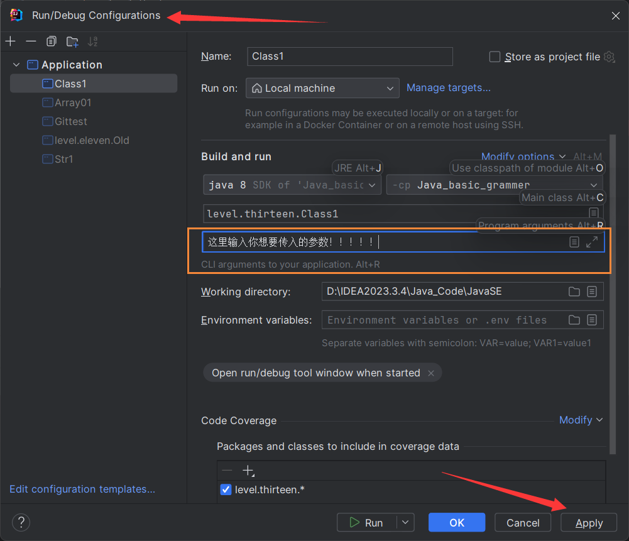The height and width of the screenshot is (541, 629).
Task: Click the Apply button
Action: point(589,522)
